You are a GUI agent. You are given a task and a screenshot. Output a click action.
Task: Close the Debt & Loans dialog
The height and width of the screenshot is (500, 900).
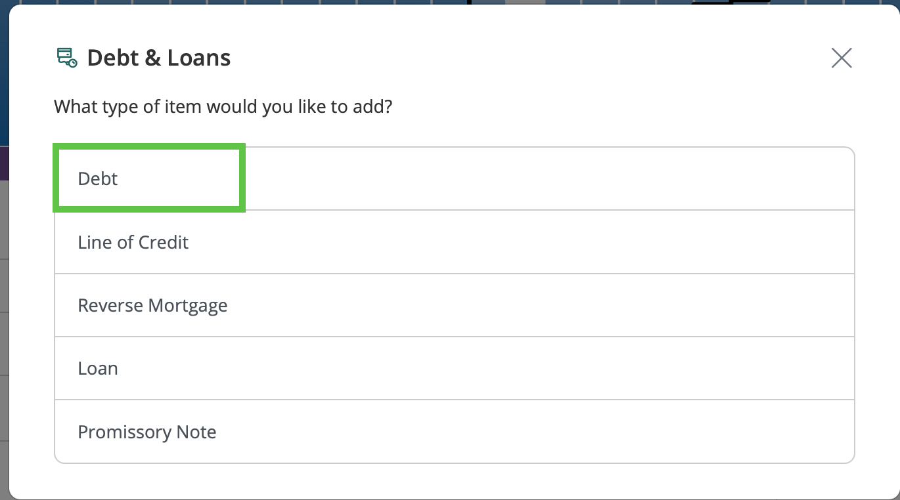pos(842,58)
